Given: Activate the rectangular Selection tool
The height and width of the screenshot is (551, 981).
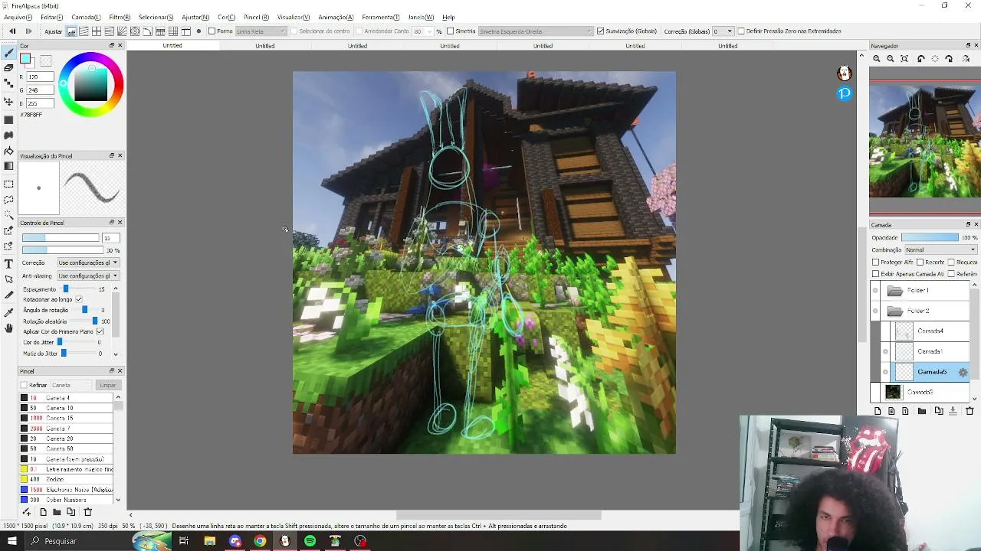Looking at the screenshot, I should coord(8,184).
